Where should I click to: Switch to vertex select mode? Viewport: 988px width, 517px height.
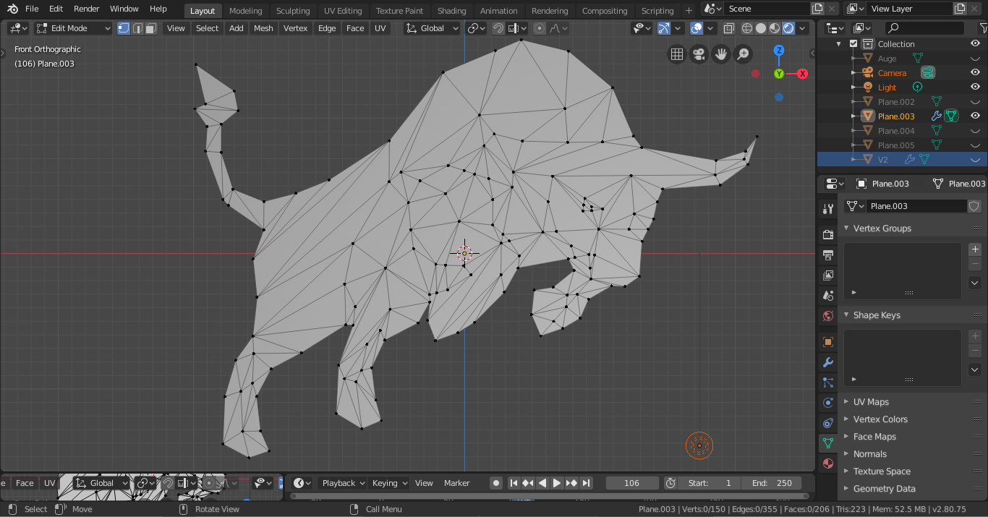click(x=123, y=28)
